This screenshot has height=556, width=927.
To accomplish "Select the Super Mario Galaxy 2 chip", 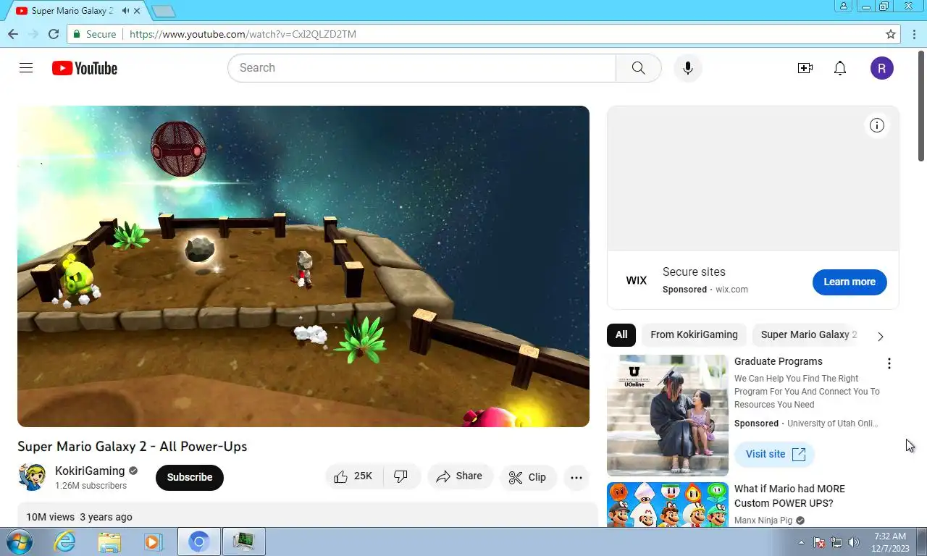I will [x=809, y=334].
